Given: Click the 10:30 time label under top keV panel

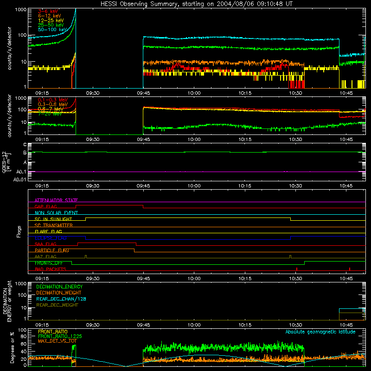Looking at the screenshot, I should (x=295, y=93).
